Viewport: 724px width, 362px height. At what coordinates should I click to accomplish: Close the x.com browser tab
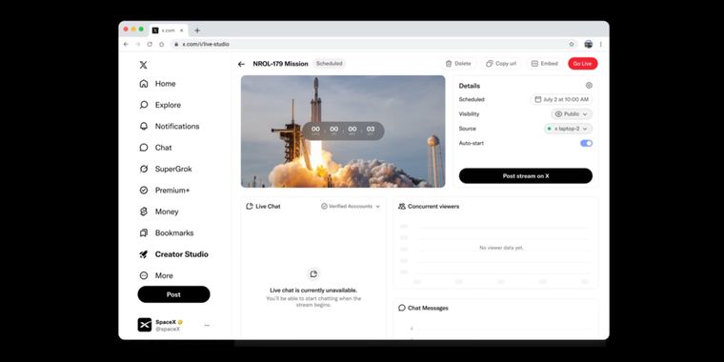181,30
